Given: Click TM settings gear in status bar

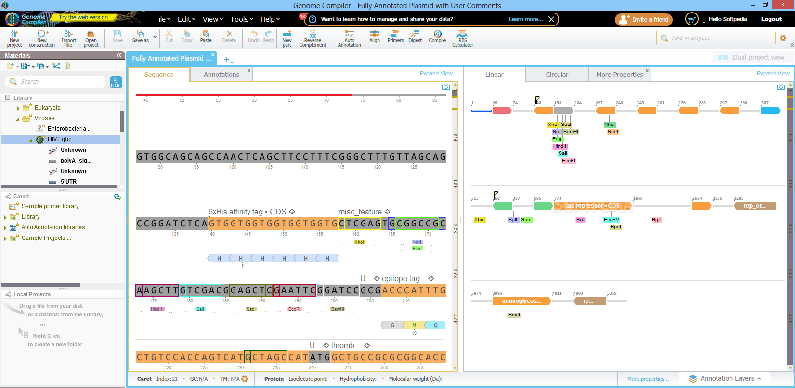Looking at the screenshot, I should coord(245,379).
